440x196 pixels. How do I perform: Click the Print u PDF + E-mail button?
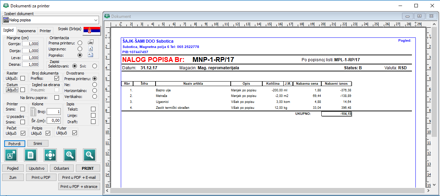coord(79,177)
